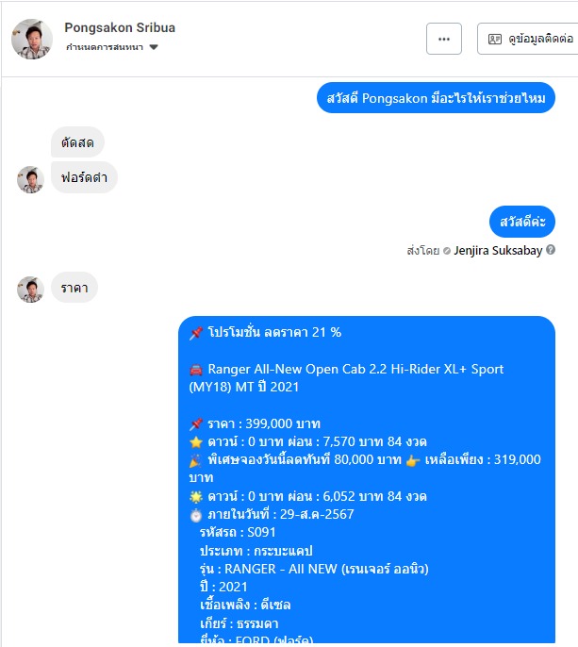Select the greeting bubble มีอะไรให้เราช่วยไหม
Viewport: 578px width, 647px height.
(x=436, y=98)
